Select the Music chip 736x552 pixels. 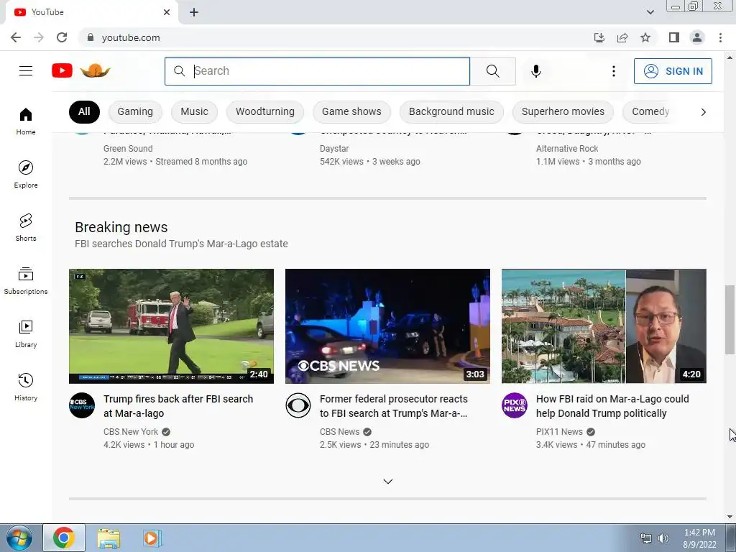pyautogui.click(x=194, y=111)
